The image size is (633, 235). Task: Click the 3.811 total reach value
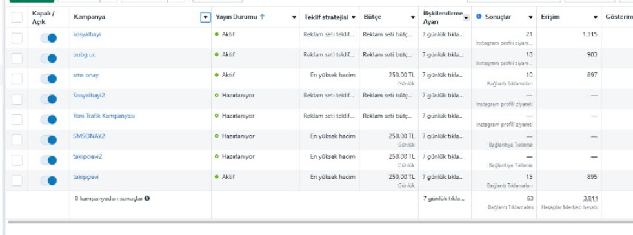tap(590, 199)
